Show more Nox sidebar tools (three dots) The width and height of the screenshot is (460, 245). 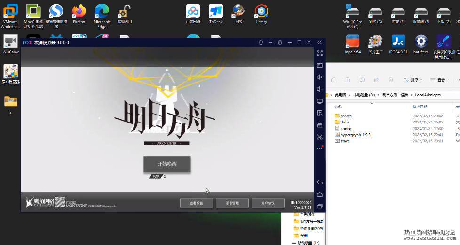(320, 148)
